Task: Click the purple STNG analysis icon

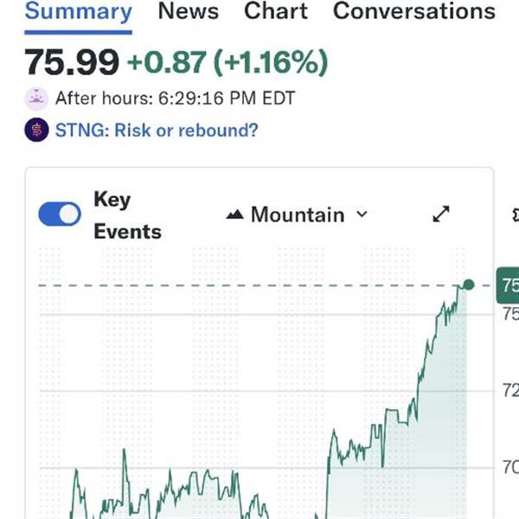Action: [x=35, y=131]
